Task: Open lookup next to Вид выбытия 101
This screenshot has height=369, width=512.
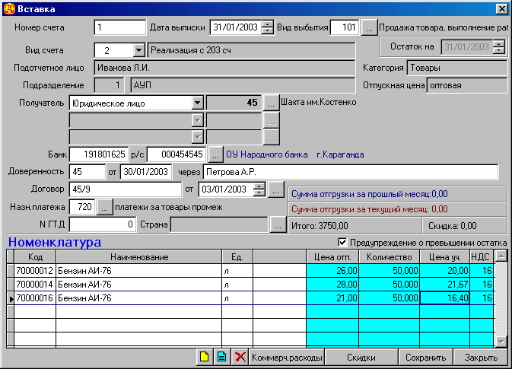Action: pyautogui.click(x=368, y=28)
